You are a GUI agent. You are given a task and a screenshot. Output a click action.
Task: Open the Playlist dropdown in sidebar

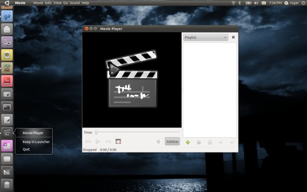click(206, 37)
